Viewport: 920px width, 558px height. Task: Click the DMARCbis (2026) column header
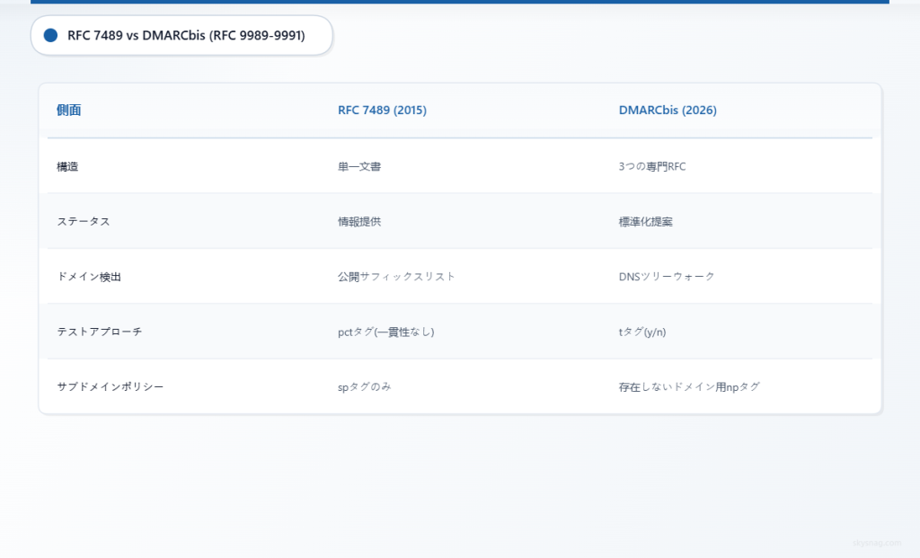[668, 110]
